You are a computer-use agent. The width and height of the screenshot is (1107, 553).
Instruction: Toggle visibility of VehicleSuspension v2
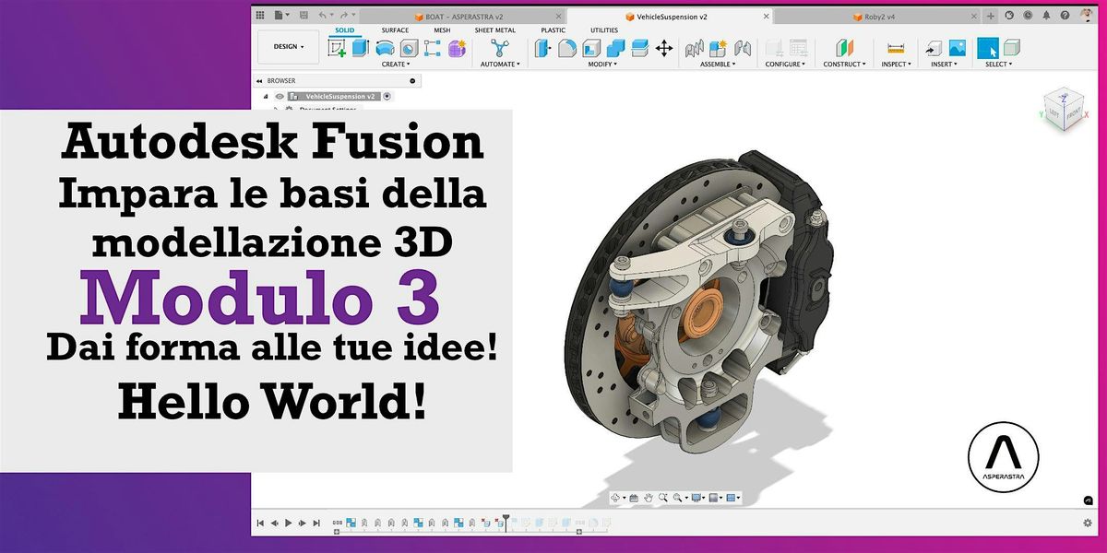pos(280,96)
